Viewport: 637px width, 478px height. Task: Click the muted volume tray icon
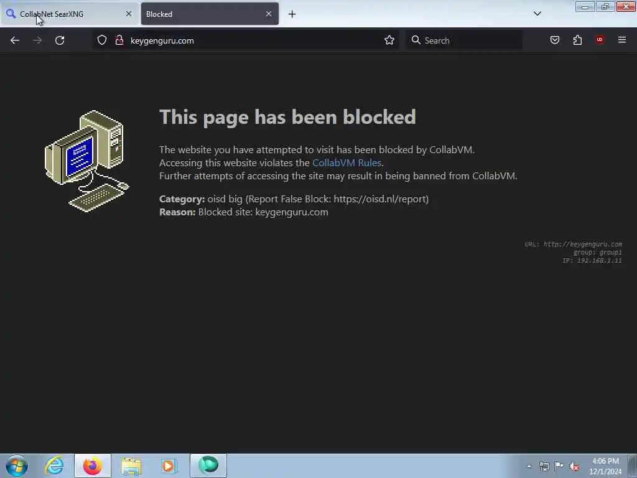point(574,467)
